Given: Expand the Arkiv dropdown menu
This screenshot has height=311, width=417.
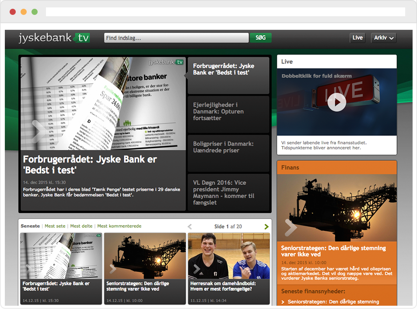Looking at the screenshot, I should point(383,38).
